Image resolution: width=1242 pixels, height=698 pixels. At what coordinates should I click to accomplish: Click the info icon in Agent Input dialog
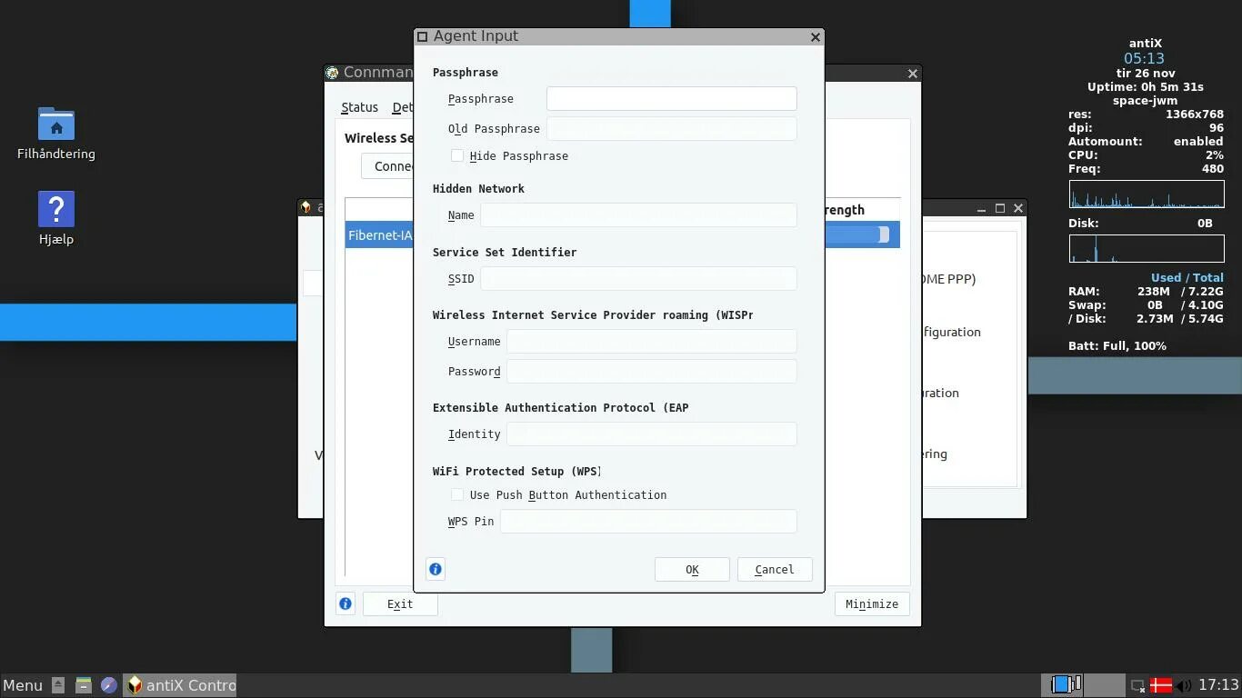pos(436,569)
